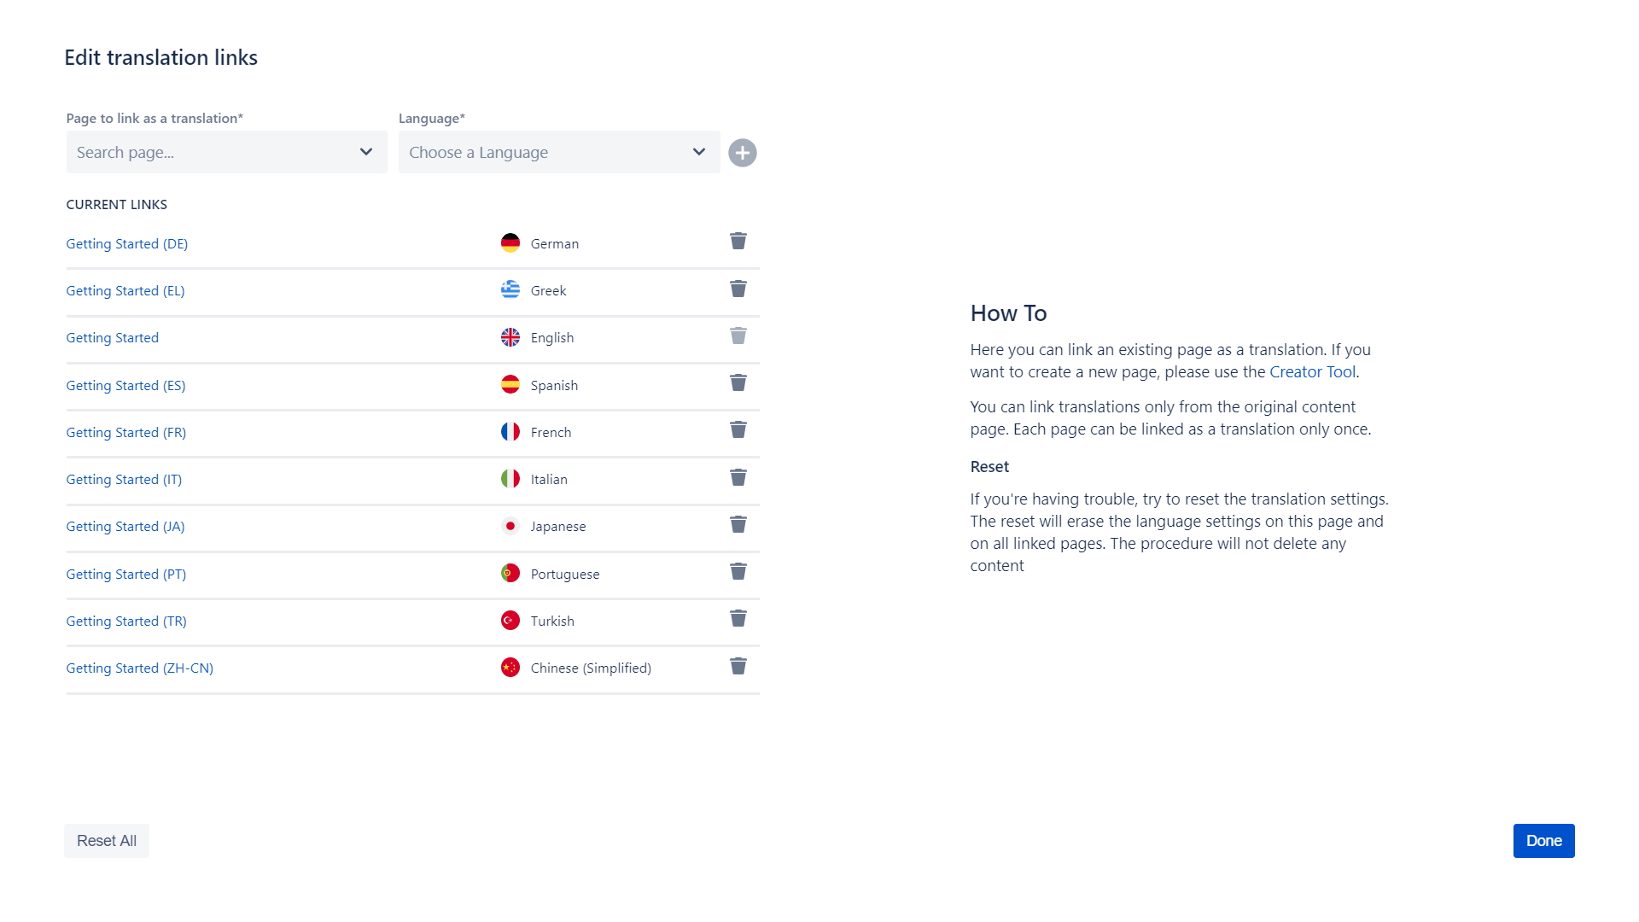Open the English Getting Started link

click(x=113, y=338)
